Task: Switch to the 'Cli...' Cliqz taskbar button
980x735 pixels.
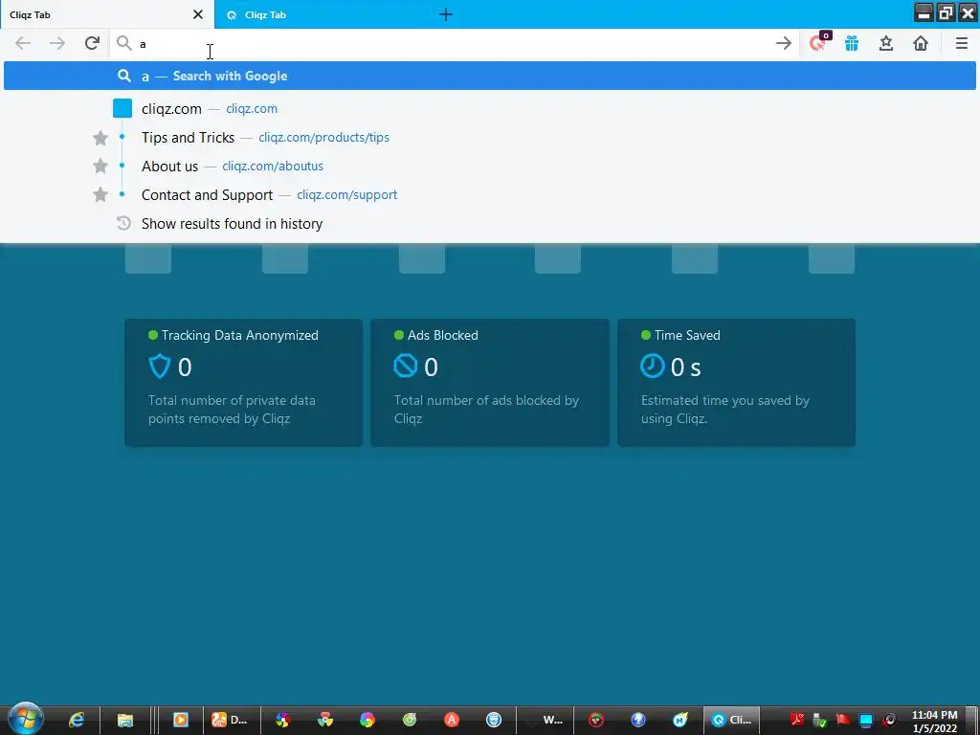Action: 732,720
